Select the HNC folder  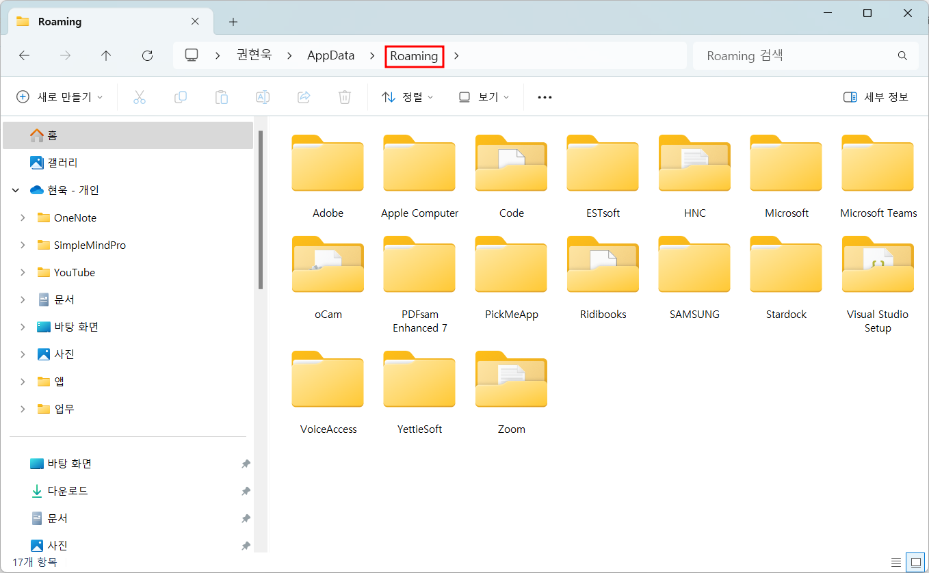click(x=694, y=177)
